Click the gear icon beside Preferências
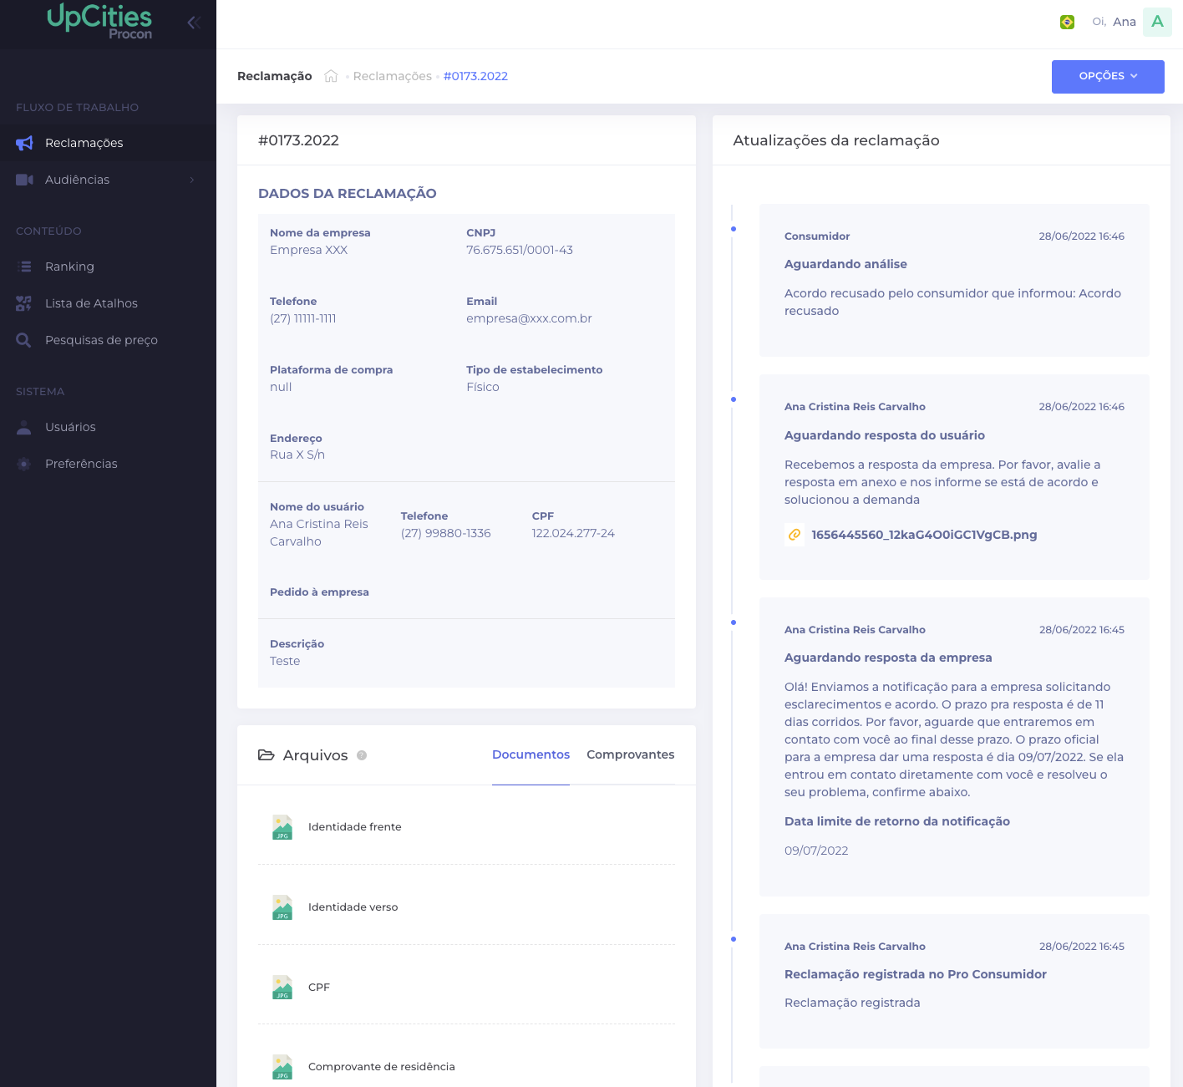Image resolution: width=1183 pixels, height=1087 pixels. (24, 464)
